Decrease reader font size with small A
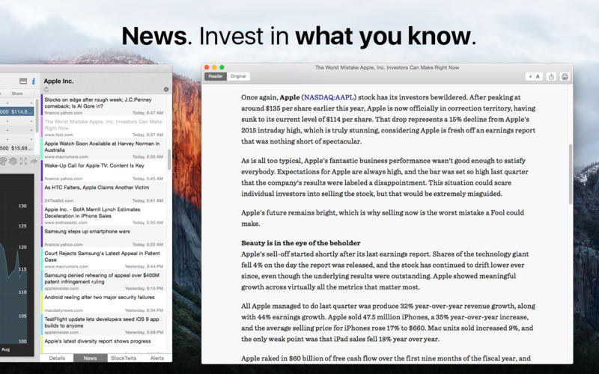This screenshot has height=374, width=599. pos(530,77)
